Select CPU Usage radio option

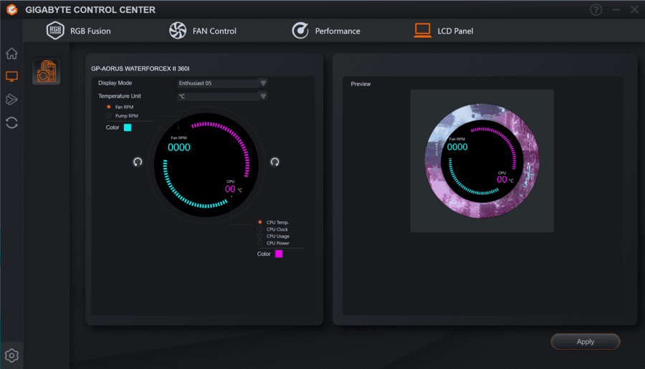point(260,236)
